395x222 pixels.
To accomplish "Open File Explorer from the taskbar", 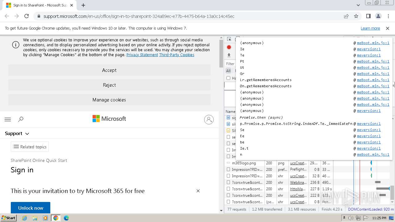I will (x=35, y=218).
